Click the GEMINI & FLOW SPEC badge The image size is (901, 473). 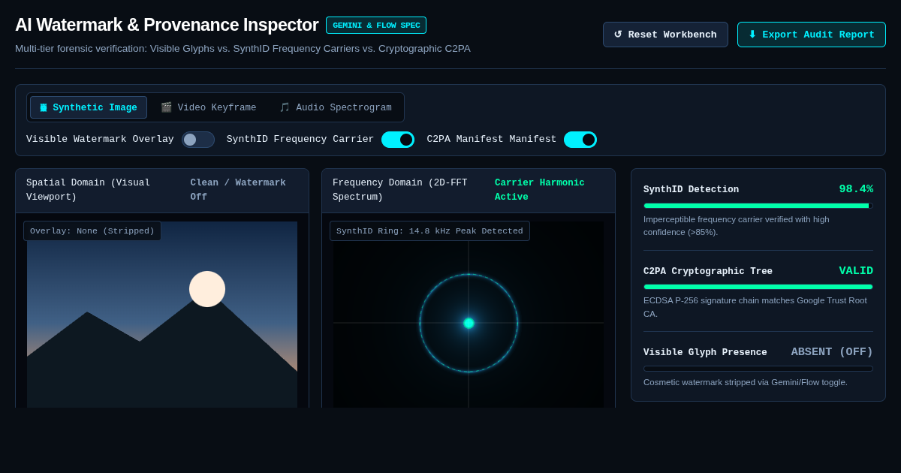pos(376,26)
